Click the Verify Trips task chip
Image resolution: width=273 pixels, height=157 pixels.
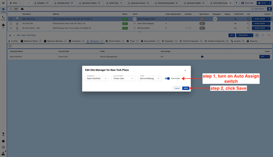coord(115,3)
